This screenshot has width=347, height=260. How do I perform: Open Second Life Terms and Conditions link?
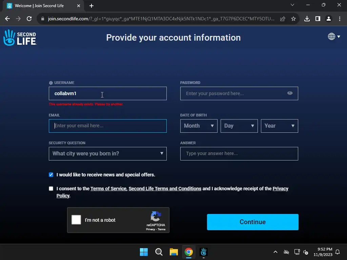coord(165,189)
